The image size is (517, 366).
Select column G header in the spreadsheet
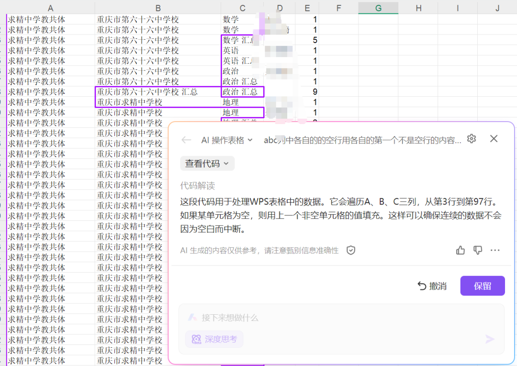[x=378, y=8]
